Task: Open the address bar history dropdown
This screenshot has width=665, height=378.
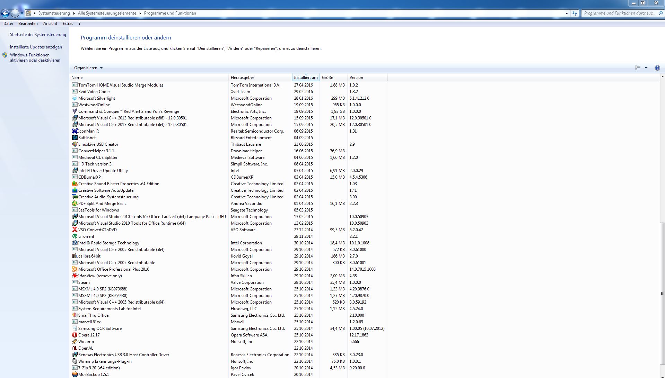Action: pyautogui.click(x=567, y=13)
